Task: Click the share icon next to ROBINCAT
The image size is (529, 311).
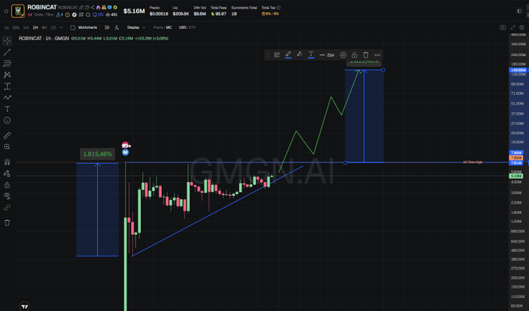Action: tap(92, 8)
